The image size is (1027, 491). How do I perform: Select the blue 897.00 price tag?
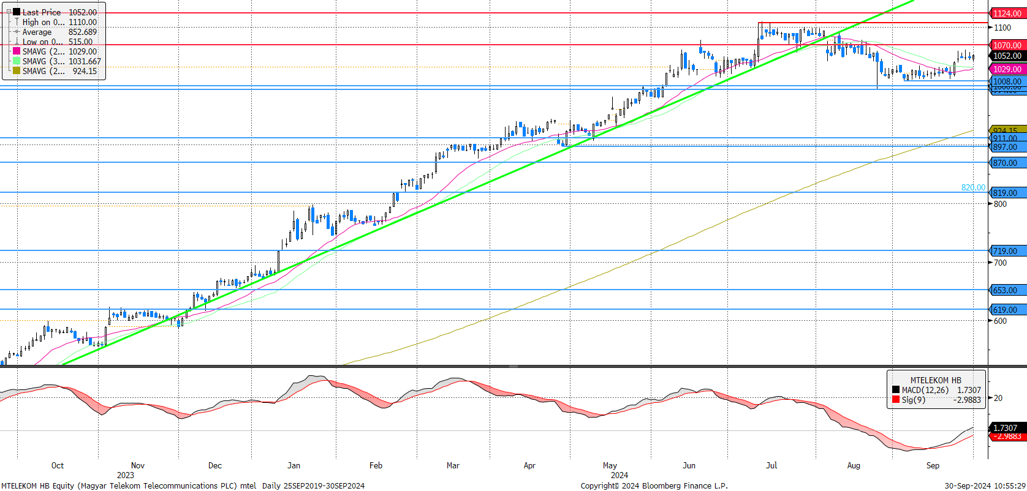point(1007,147)
